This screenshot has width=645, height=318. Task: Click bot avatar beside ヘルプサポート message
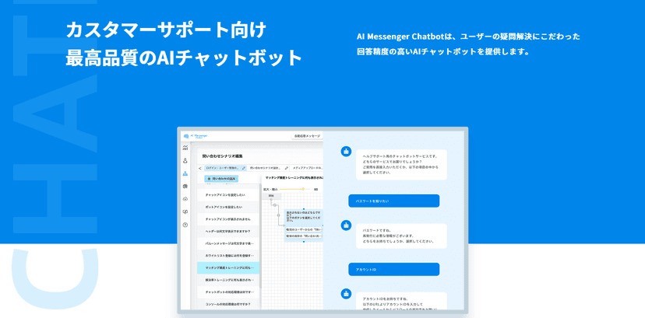(347, 151)
